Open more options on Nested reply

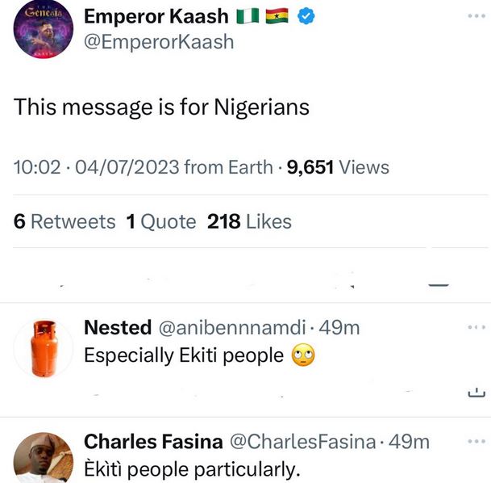click(x=476, y=327)
